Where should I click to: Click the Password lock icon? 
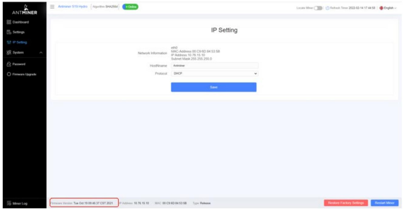coord(9,64)
